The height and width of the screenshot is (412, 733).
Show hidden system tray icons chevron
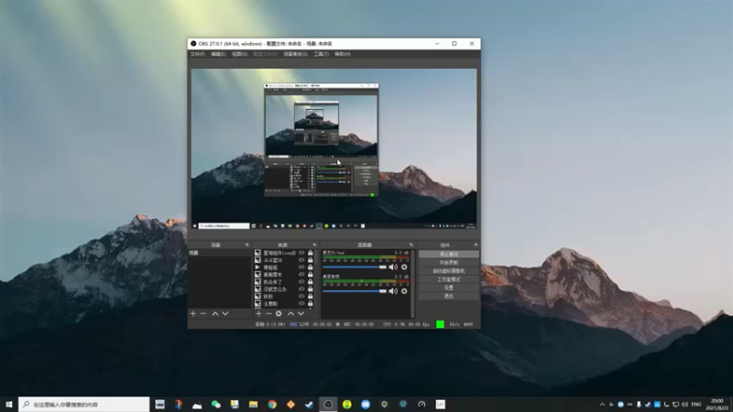tap(602, 404)
